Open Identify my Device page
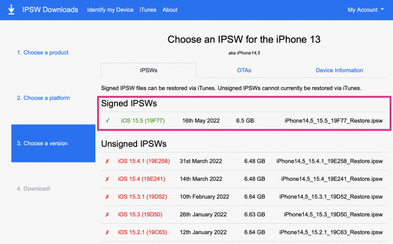The image size is (393, 244). [110, 10]
